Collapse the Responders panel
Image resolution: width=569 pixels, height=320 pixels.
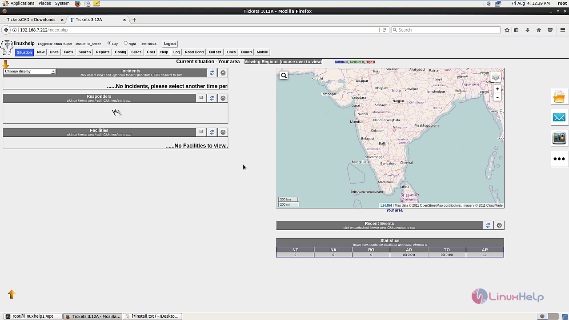point(223,98)
